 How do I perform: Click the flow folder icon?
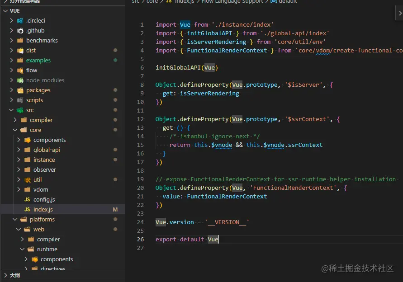click(x=20, y=70)
